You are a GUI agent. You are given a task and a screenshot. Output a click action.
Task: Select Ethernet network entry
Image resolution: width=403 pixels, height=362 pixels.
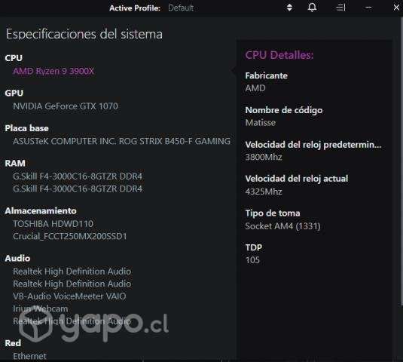(x=30, y=356)
